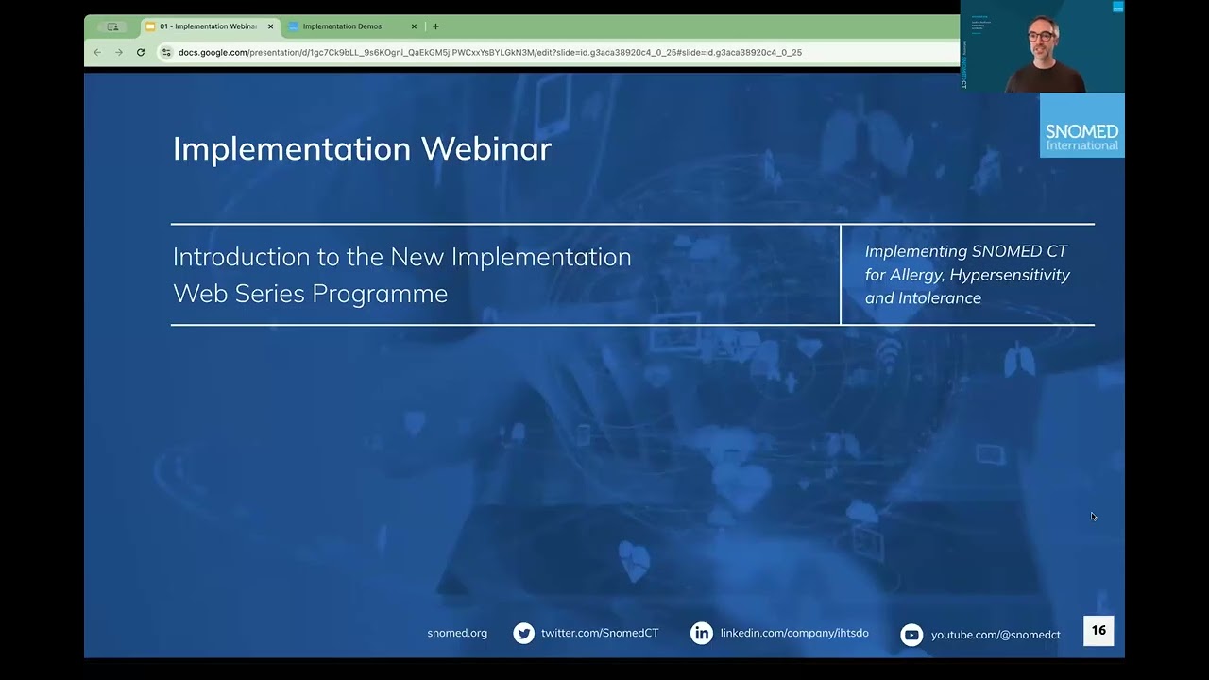Open the linkedin.com/company/ihtsdo link
Viewport: 1209px width, 680px height.
tap(794, 634)
